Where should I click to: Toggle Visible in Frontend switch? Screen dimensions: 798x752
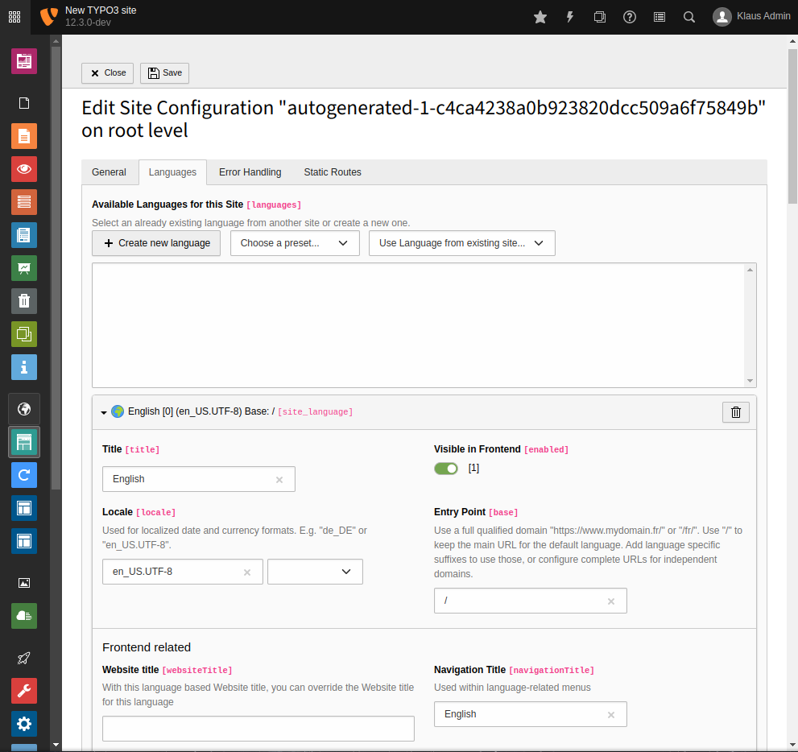[446, 469]
